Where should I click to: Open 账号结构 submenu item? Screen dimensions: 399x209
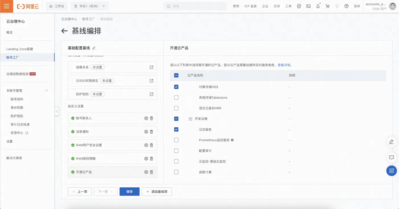17,99
